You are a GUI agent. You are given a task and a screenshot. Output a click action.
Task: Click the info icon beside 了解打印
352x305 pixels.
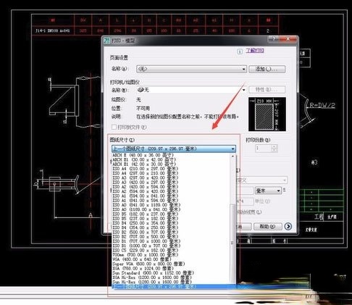[240, 51]
